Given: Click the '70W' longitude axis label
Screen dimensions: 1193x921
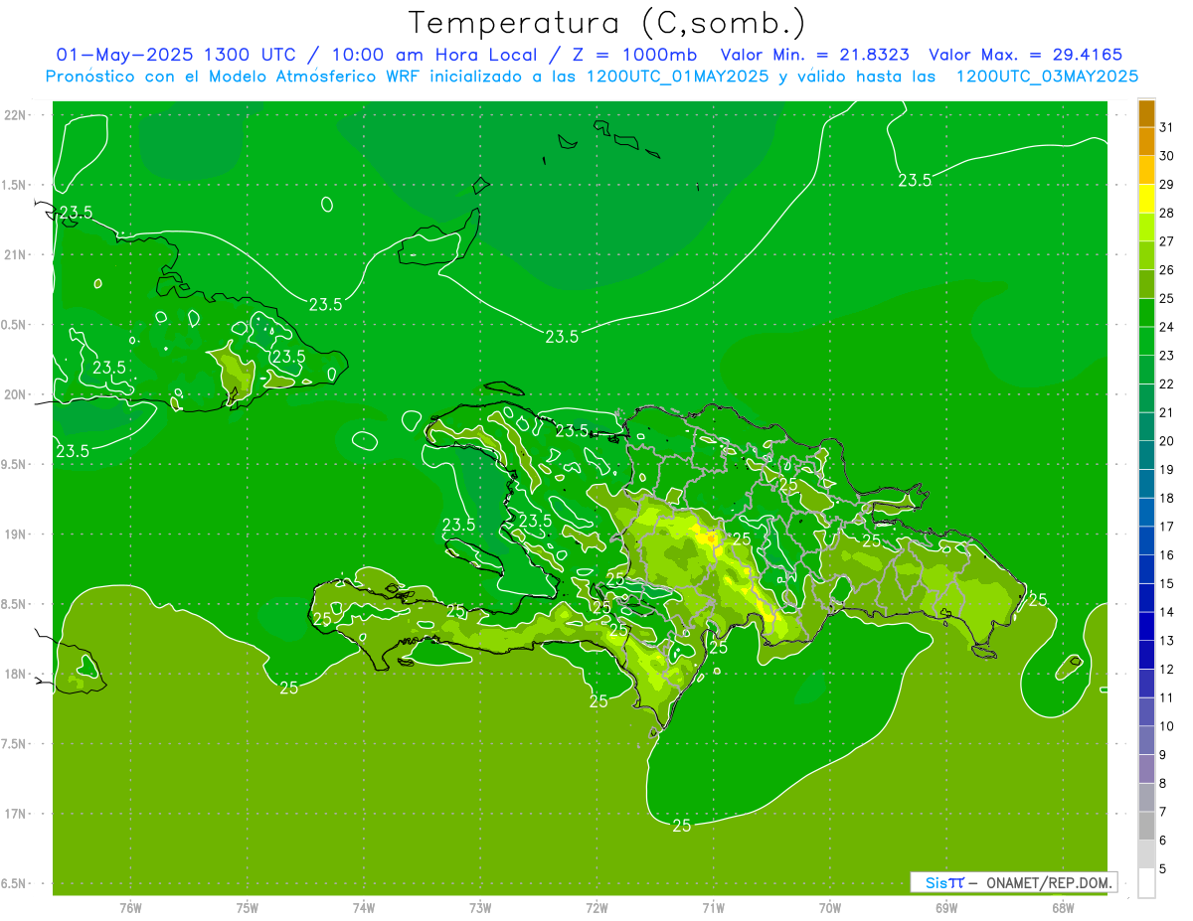Looking at the screenshot, I should pos(830,908).
